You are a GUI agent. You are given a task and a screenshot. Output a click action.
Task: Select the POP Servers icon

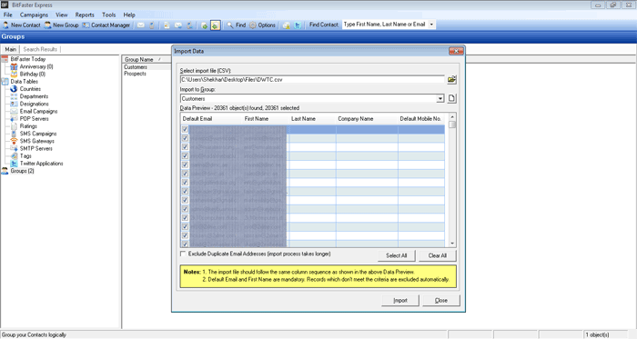[14, 119]
